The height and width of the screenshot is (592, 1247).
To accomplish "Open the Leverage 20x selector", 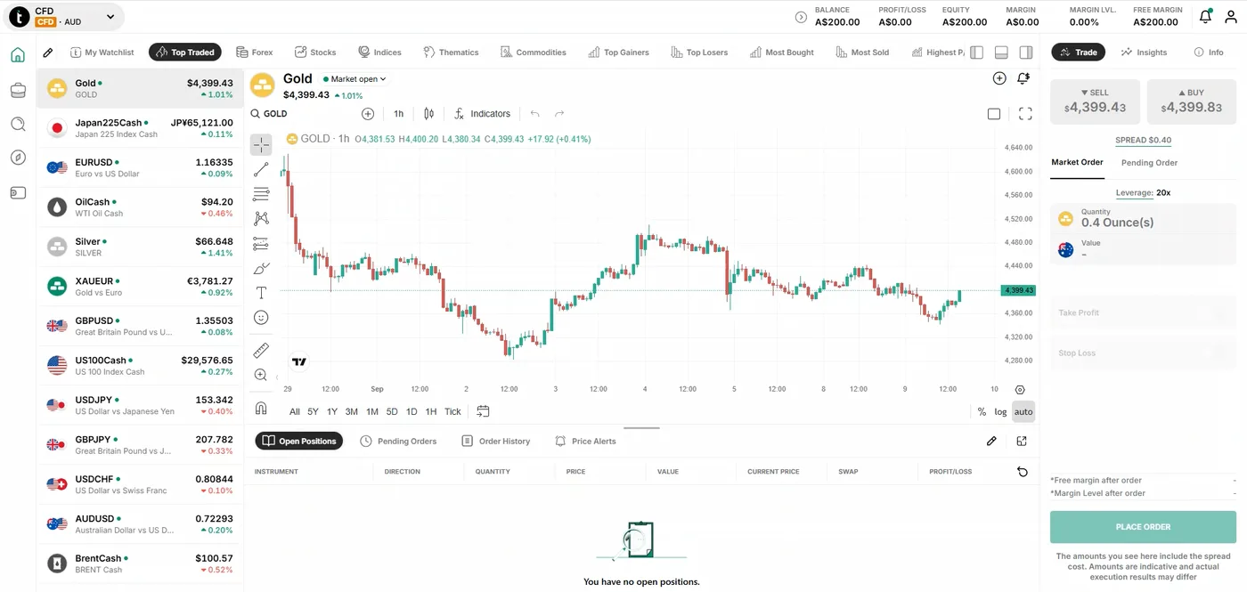I will tap(1143, 192).
